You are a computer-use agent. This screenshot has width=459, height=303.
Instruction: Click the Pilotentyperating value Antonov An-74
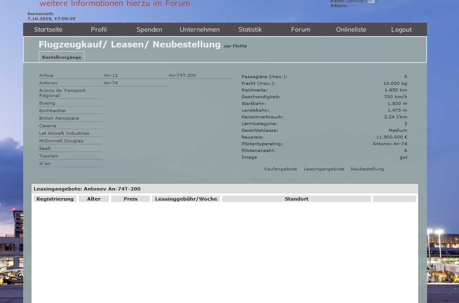(390, 144)
